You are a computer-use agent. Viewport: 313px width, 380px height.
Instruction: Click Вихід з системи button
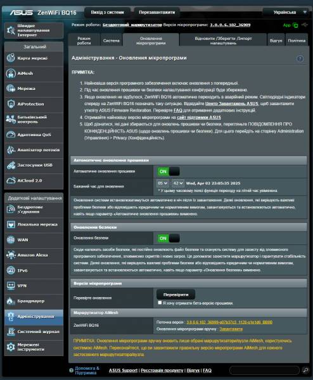[107, 13]
